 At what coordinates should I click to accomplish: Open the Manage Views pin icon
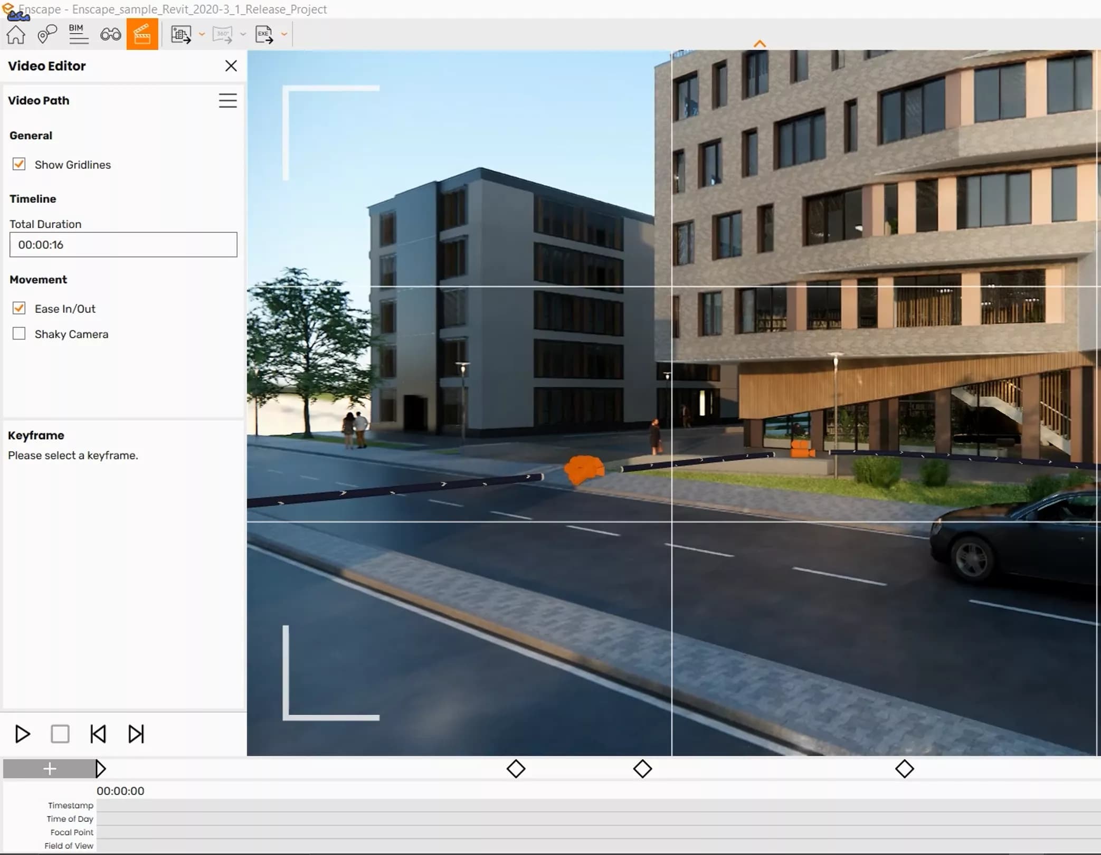tap(47, 34)
